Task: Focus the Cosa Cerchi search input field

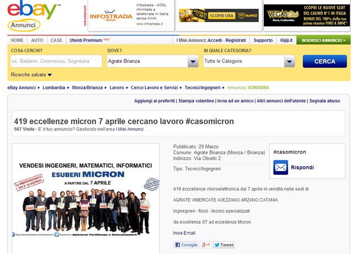Action: [56, 61]
